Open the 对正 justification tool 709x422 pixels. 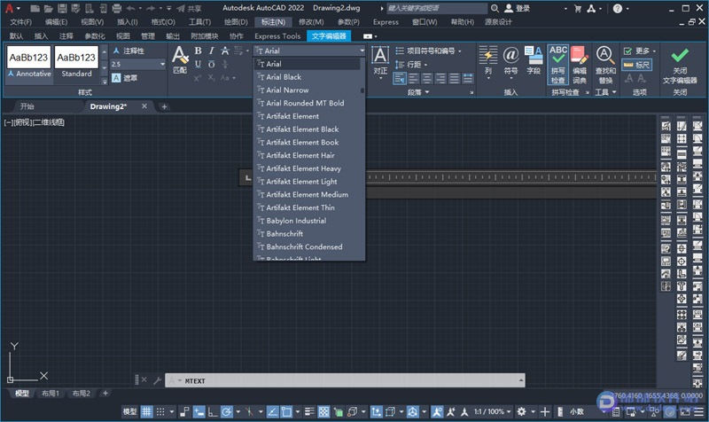pyautogui.click(x=380, y=61)
